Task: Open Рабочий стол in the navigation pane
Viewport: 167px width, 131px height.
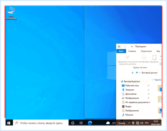Action: tap(132, 86)
